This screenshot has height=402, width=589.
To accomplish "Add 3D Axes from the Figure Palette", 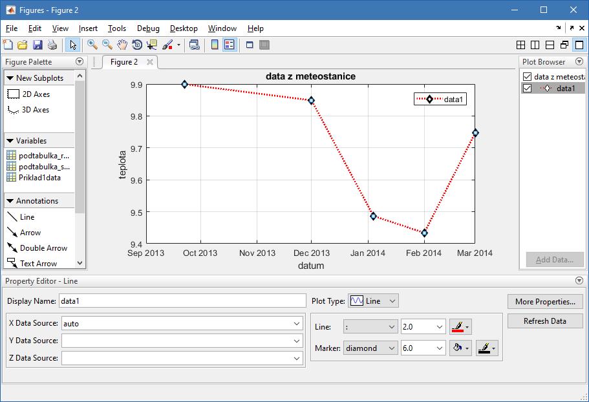I will (28, 110).
